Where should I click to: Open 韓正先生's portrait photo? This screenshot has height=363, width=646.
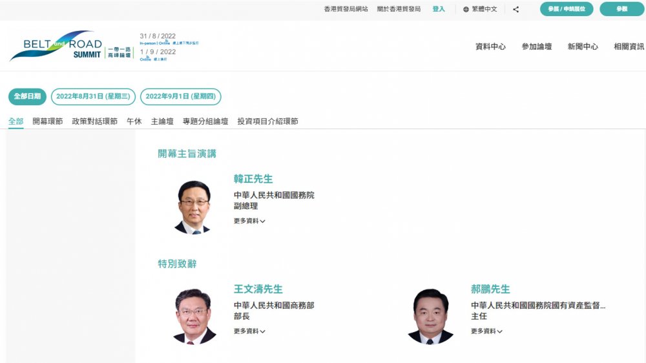(x=193, y=207)
